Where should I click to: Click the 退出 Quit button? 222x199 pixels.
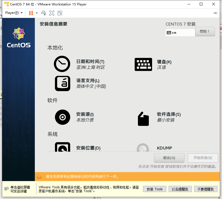(169, 158)
